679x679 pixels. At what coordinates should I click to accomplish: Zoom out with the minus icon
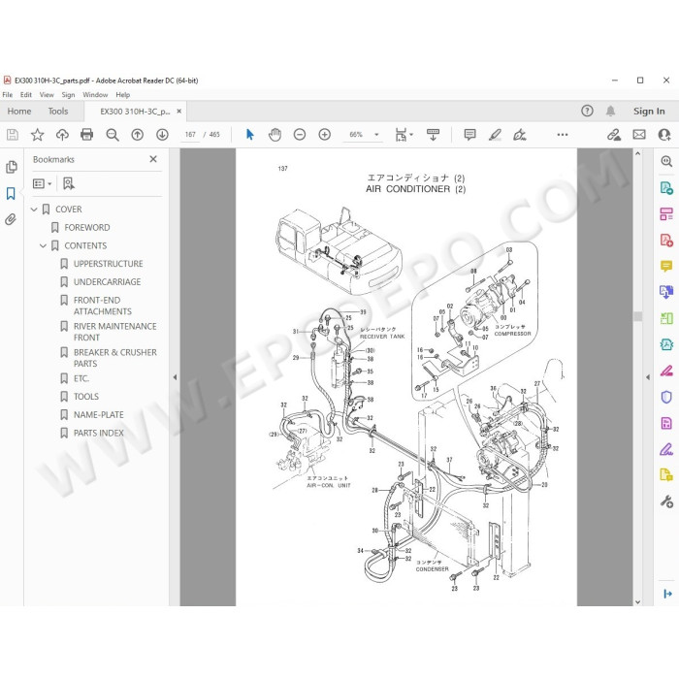300,135
